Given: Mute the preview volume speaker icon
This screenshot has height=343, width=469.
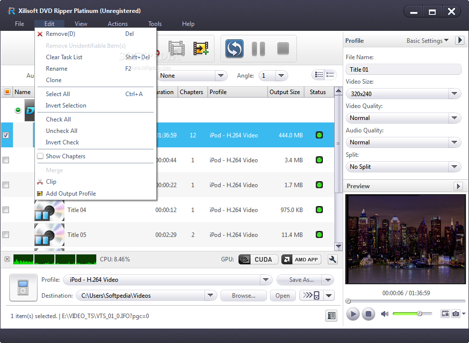Looking at the screenshot, I should click(x=384, y=314).
